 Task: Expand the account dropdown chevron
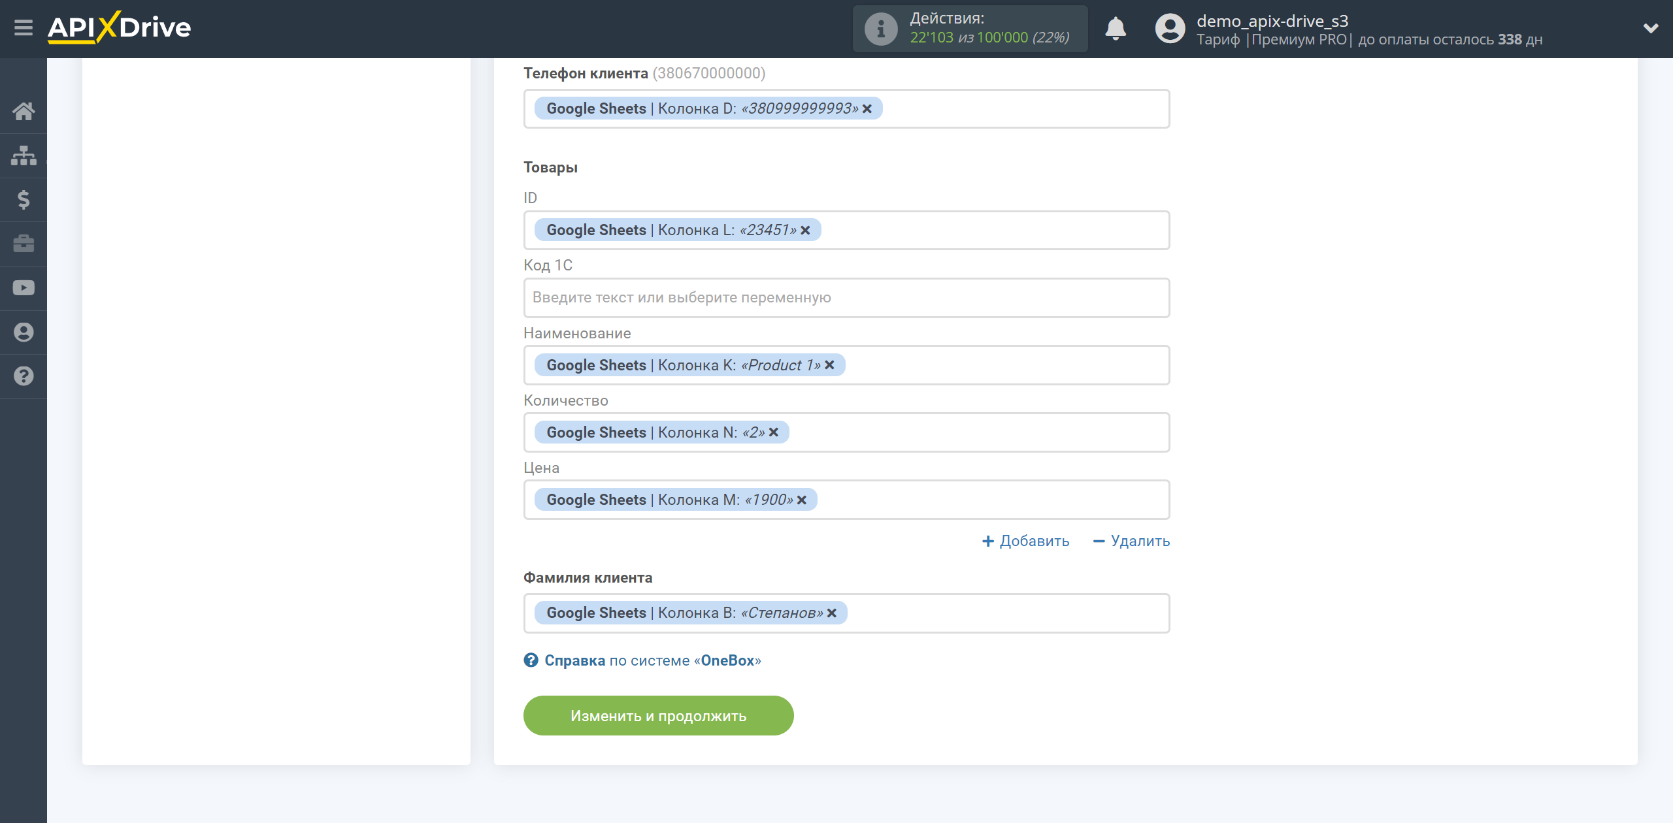(1651, 28)
